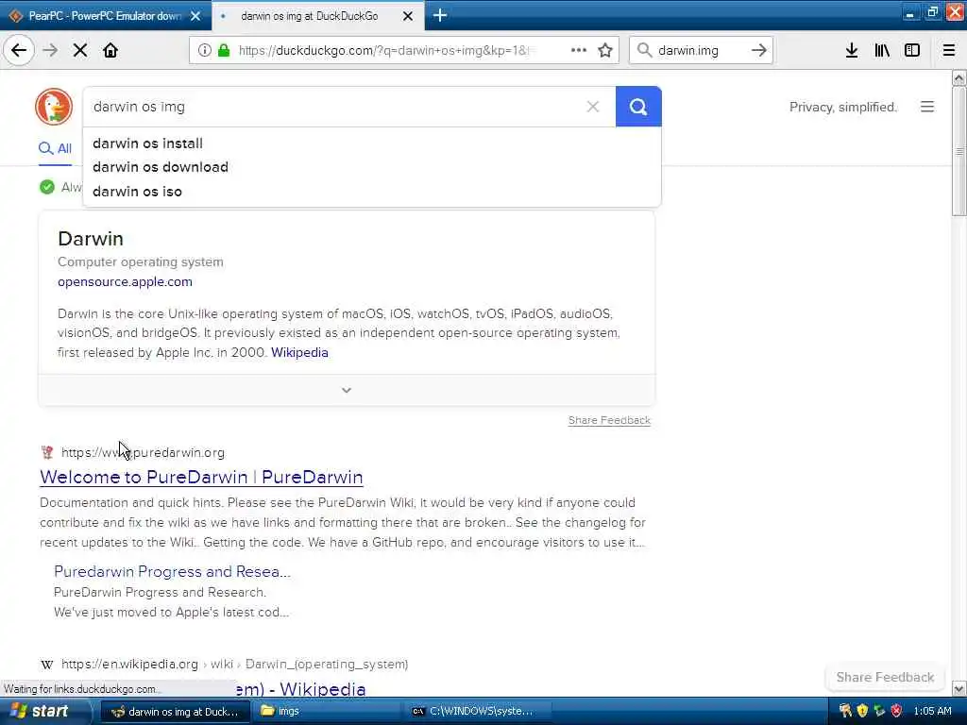This screenshot has height=725, width=967.
Task: Show site information icon in address bar
Action: point(205,50)
